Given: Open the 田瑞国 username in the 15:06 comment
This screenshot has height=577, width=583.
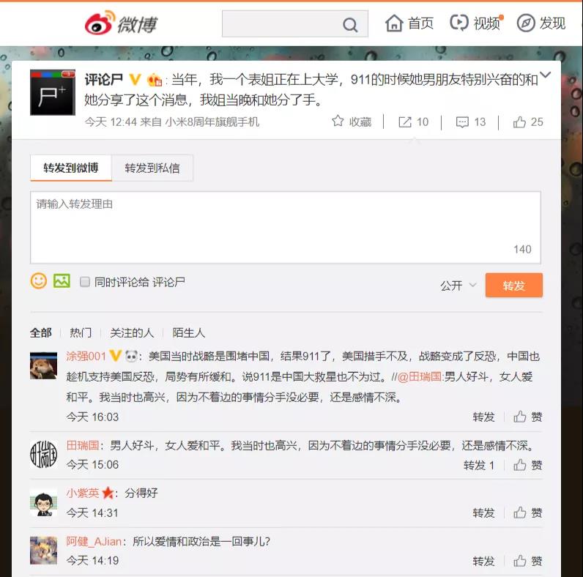Looking at the screenshot, I should coord(83,445).
